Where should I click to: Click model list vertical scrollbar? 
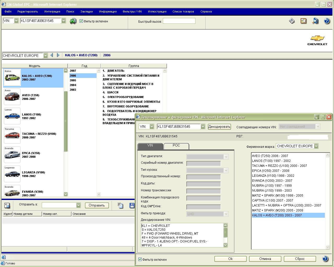point(65,121)
